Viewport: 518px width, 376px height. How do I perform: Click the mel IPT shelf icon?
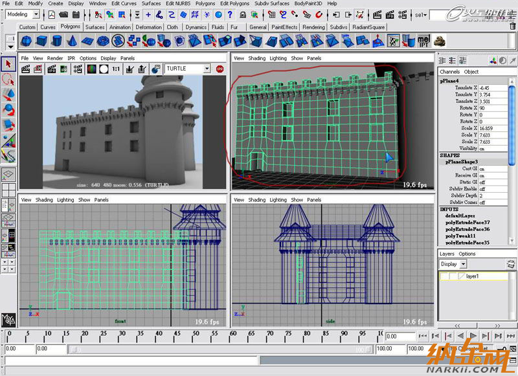[x=424, y=41]
